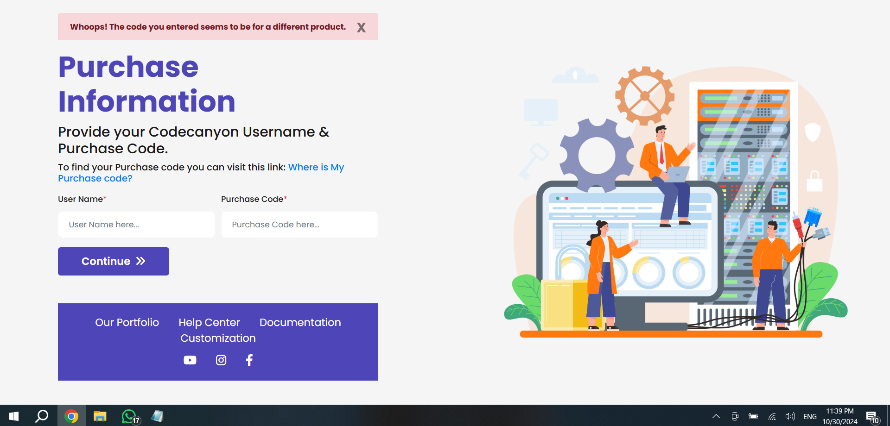Open Wi-Fi network tray icon
The height and width of the screenshot is (426, 890).
point(772,416)
